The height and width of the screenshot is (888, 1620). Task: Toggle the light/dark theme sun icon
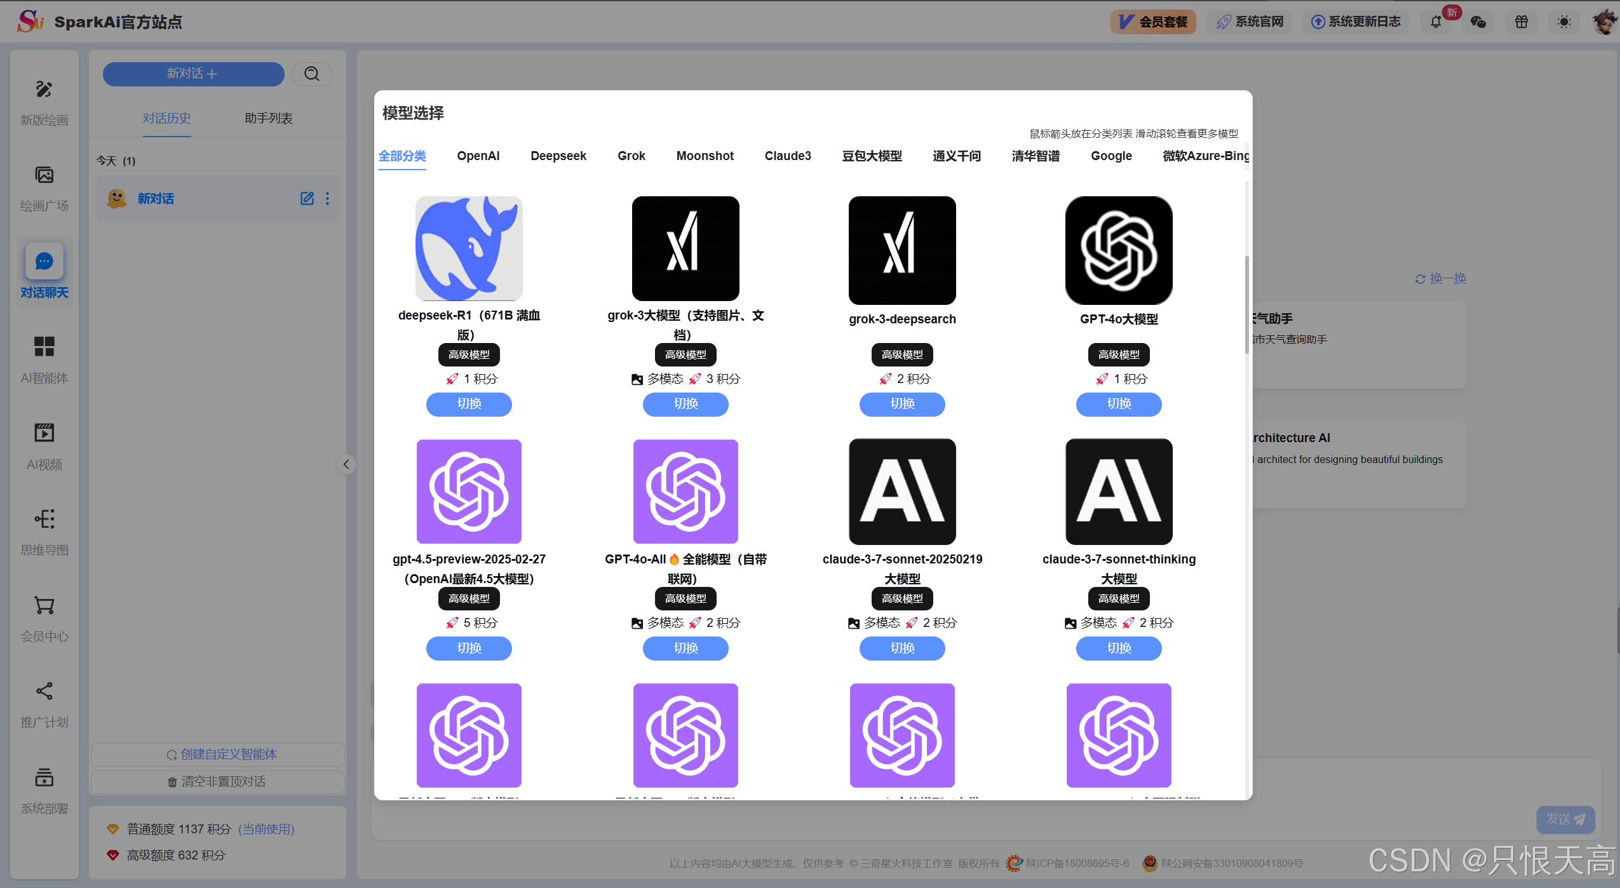[1564, 22]
